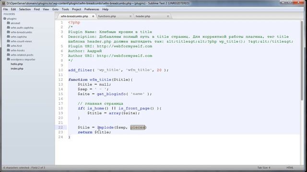
Task: Click the wfm-hooks folder icon
Action: click(x=9, y=50)
